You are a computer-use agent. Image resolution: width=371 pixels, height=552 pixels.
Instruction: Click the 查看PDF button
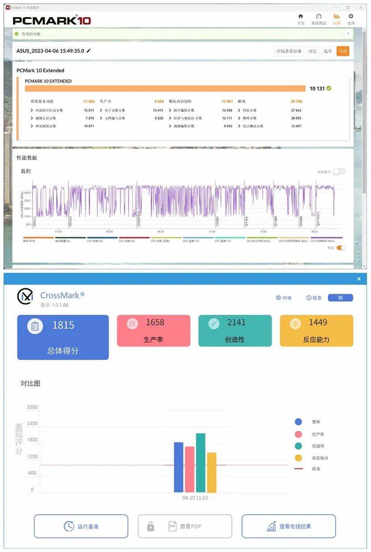185,527
